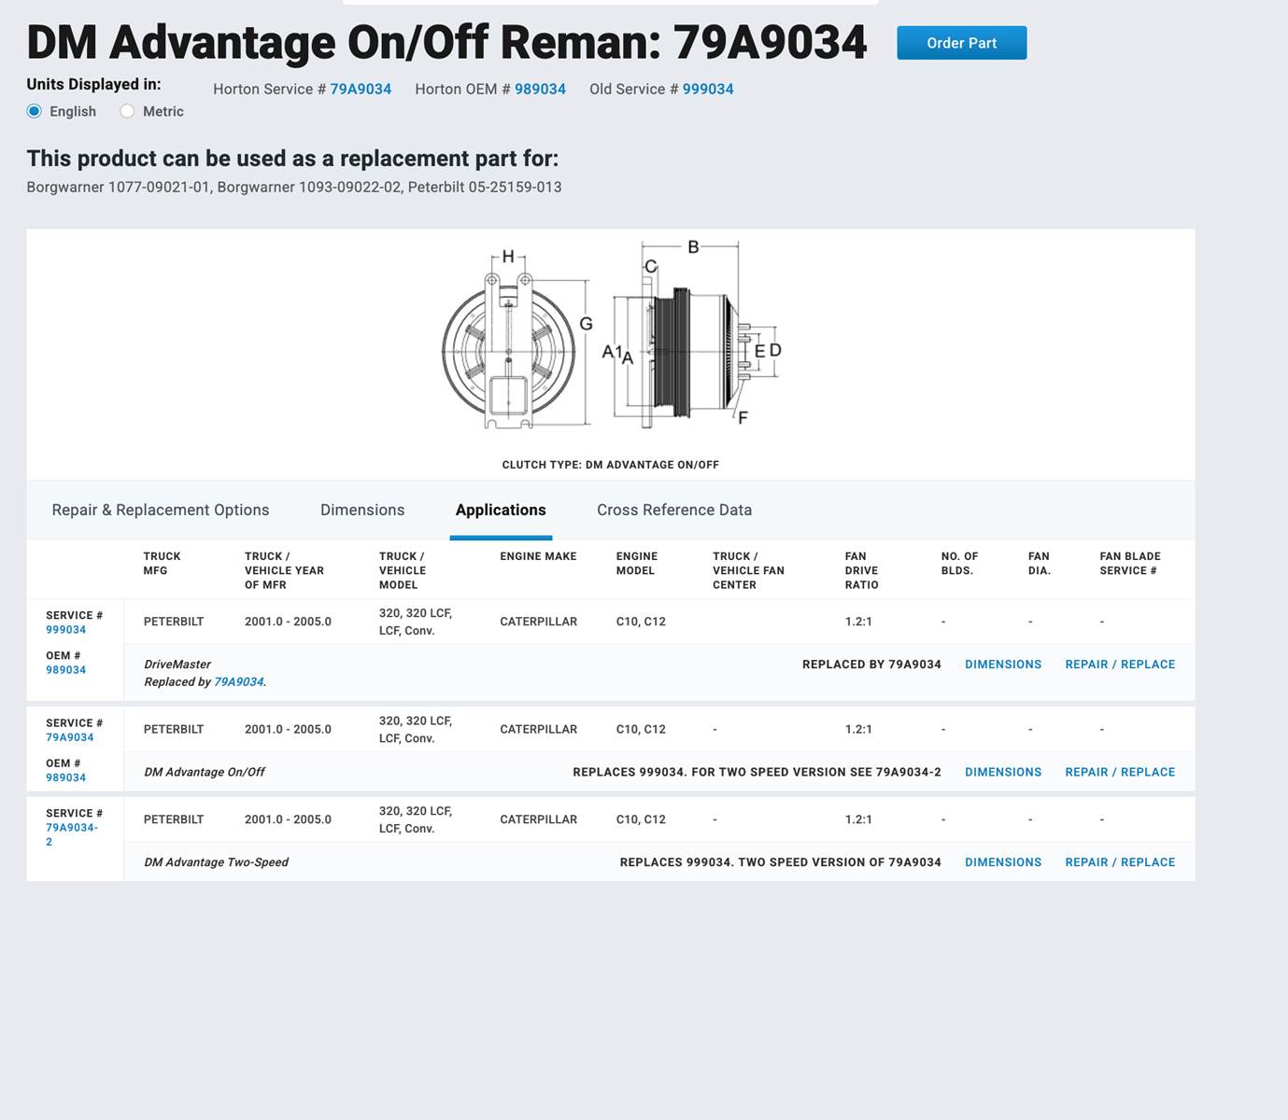This screenshot has height=1120, width=1288.
Task: Open Old Service number 999034 link
Action: click(707, 90)
